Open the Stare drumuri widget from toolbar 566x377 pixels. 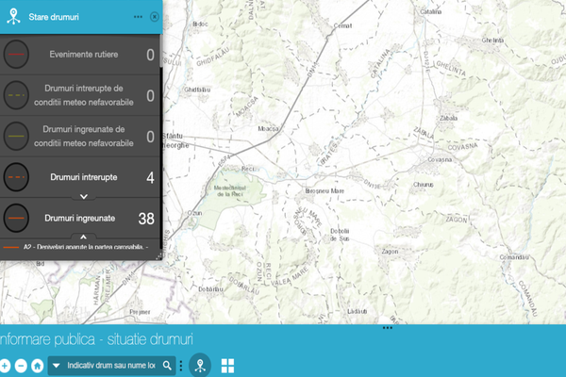coord(200,365)
